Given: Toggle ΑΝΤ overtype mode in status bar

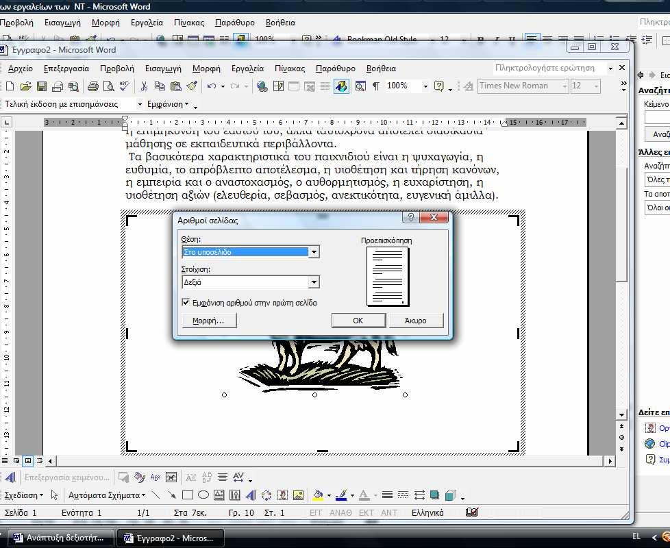Looking at the screenshot, I should pos(389,512).
